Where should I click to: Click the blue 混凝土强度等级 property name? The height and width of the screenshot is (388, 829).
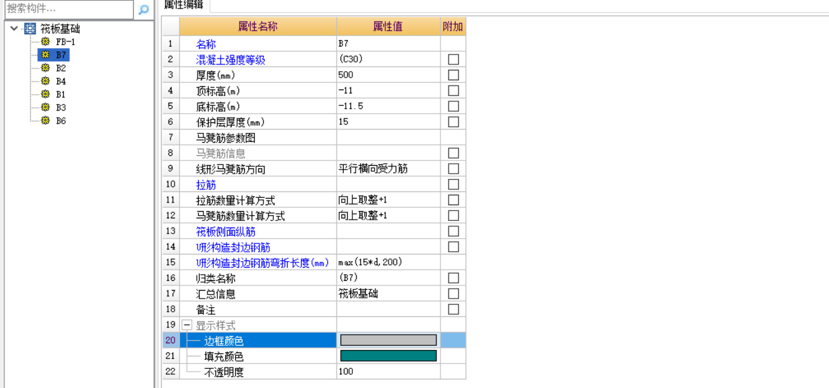pyautogui.click(x=230, y=60)
